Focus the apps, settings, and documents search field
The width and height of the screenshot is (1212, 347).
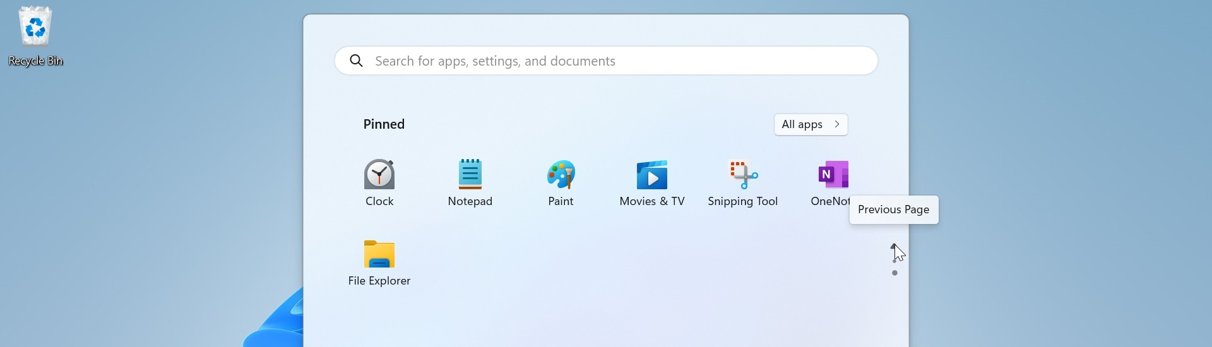(606, 61)
